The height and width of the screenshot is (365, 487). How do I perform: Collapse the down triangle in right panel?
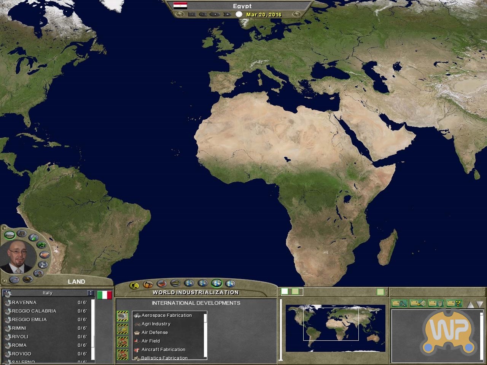click(x=480, y=305)
